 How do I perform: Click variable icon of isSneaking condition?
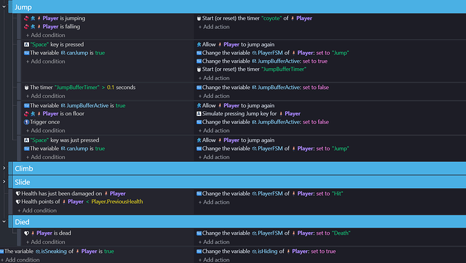[2, 252]
